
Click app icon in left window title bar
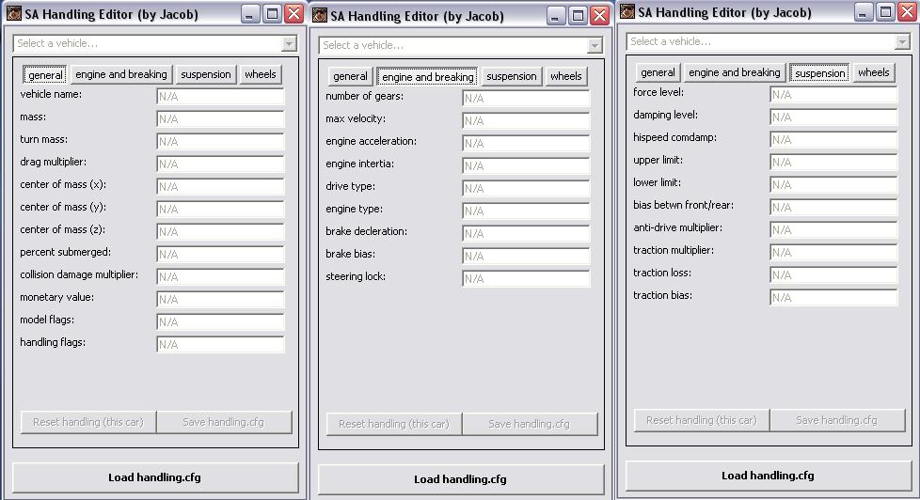[14, 13]
